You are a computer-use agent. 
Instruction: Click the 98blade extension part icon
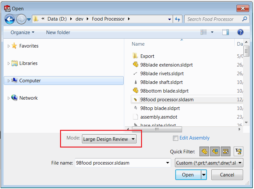136,64
